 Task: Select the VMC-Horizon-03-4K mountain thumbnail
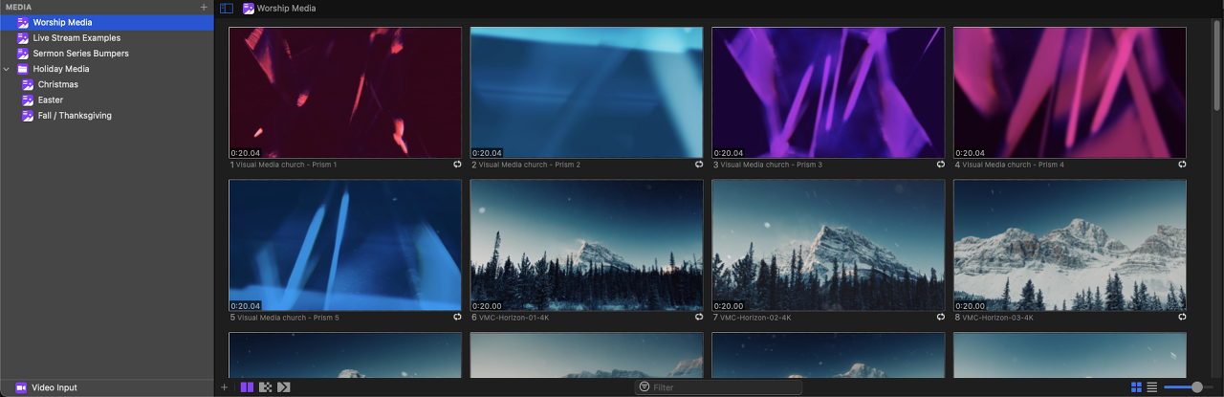(1070, 245)
